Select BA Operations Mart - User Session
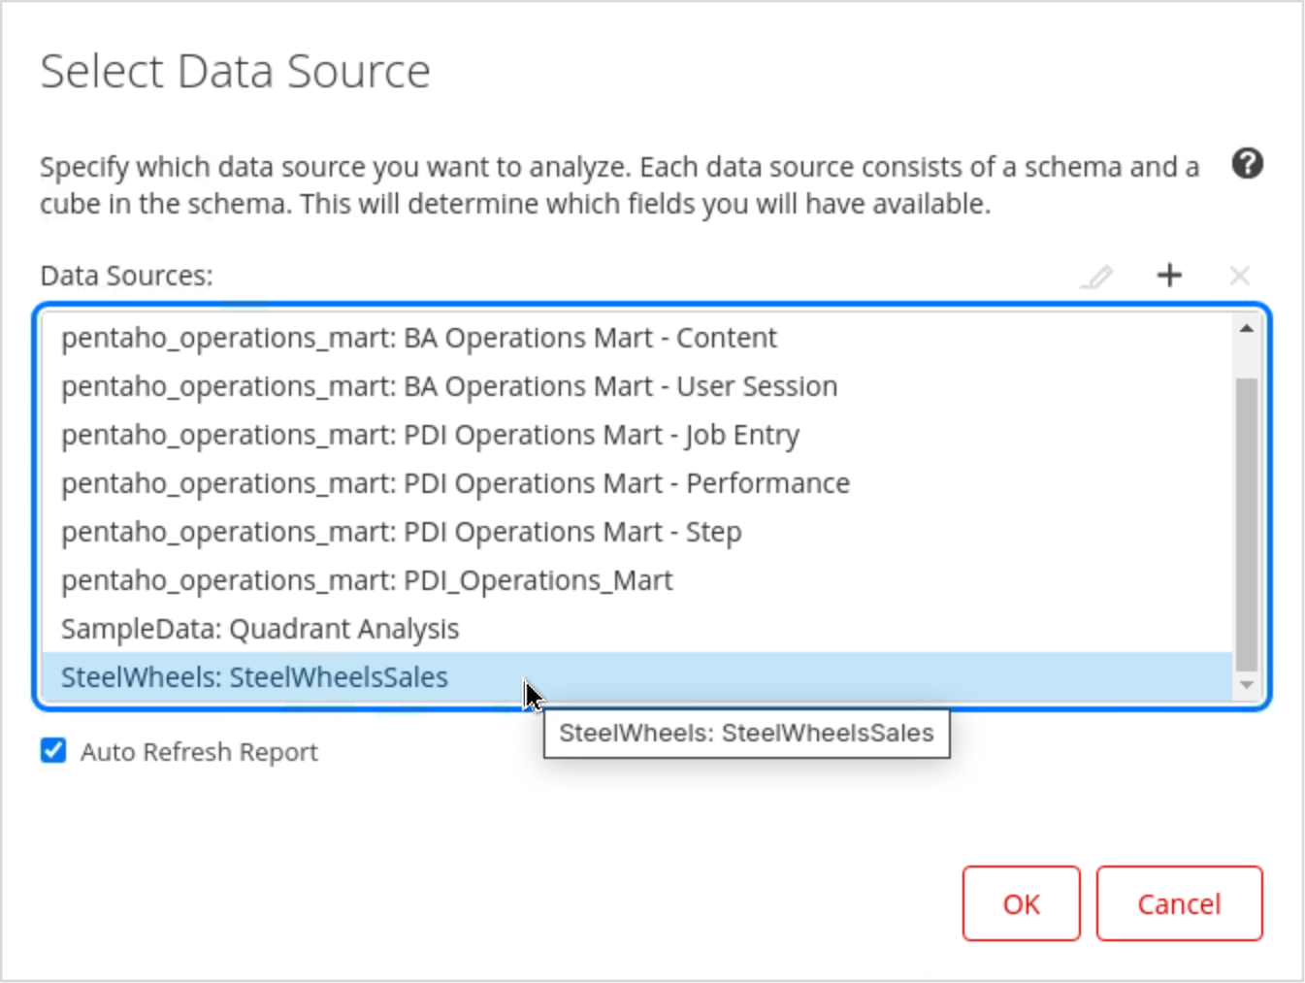This screenshot has height=983, width=1305. tap(636, 386)
